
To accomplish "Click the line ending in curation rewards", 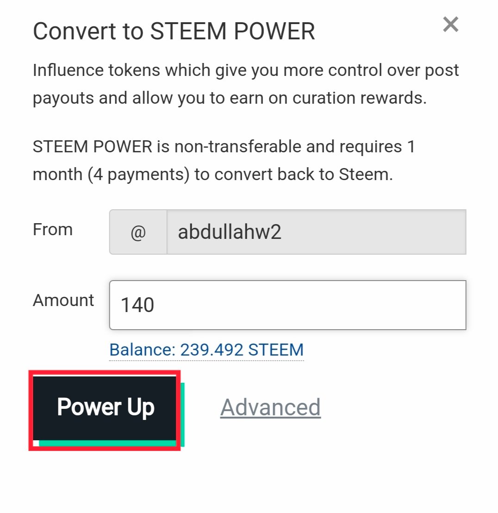I will click(x=230, y=99).
